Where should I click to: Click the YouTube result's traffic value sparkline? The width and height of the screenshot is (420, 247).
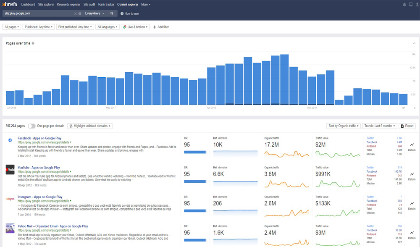(x=338, y=184)
